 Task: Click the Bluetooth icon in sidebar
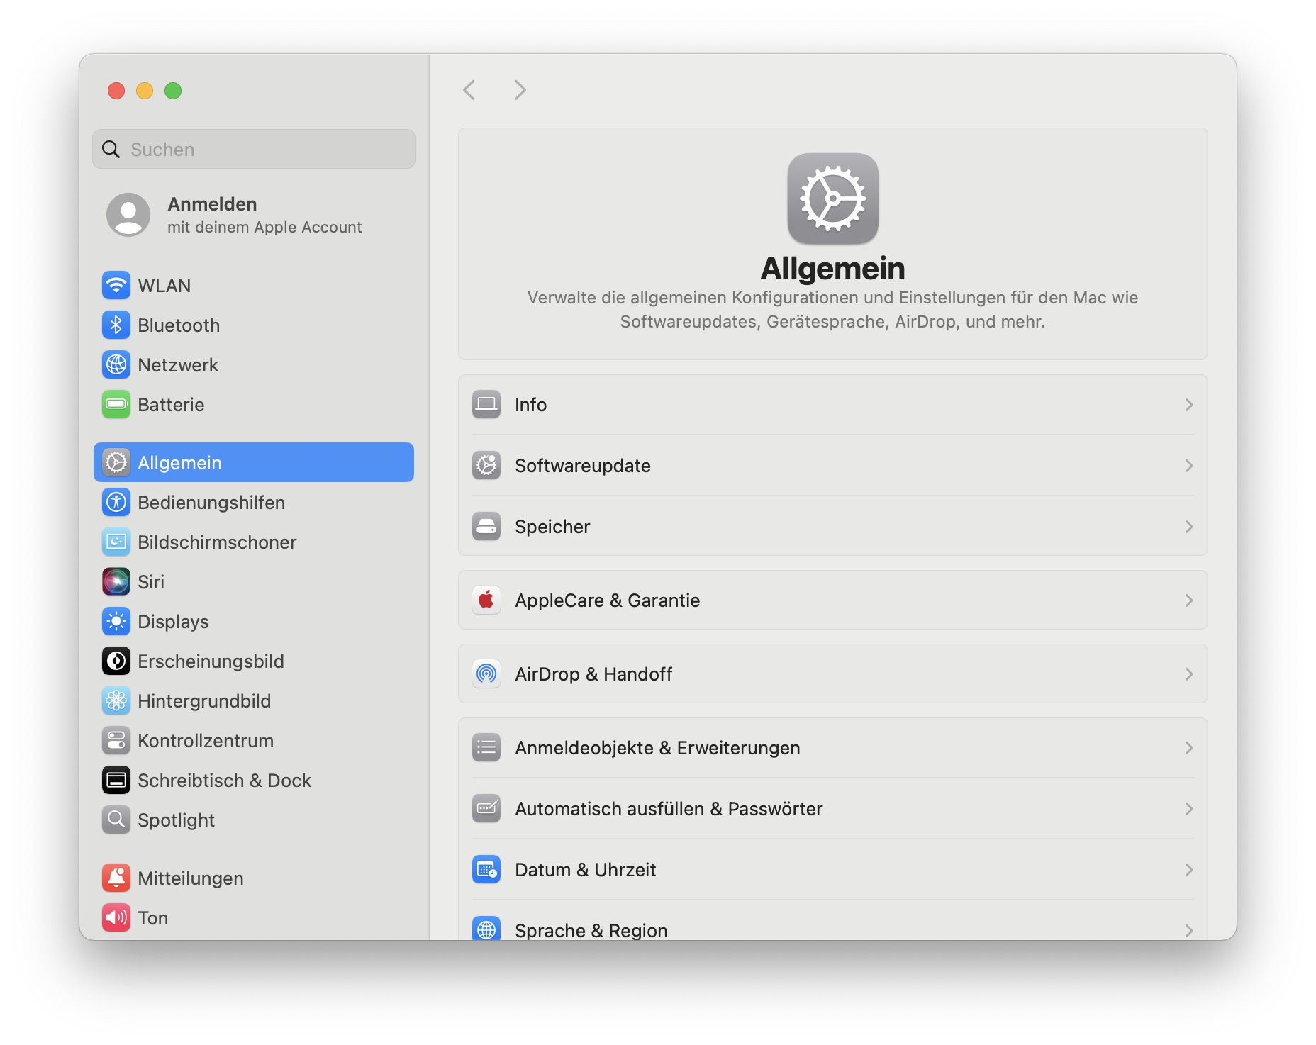116,325
